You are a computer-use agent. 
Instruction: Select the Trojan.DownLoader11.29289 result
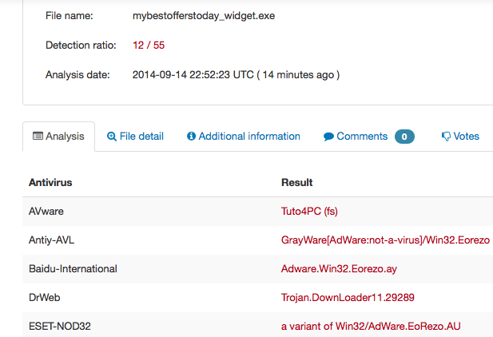coord(348,298)
